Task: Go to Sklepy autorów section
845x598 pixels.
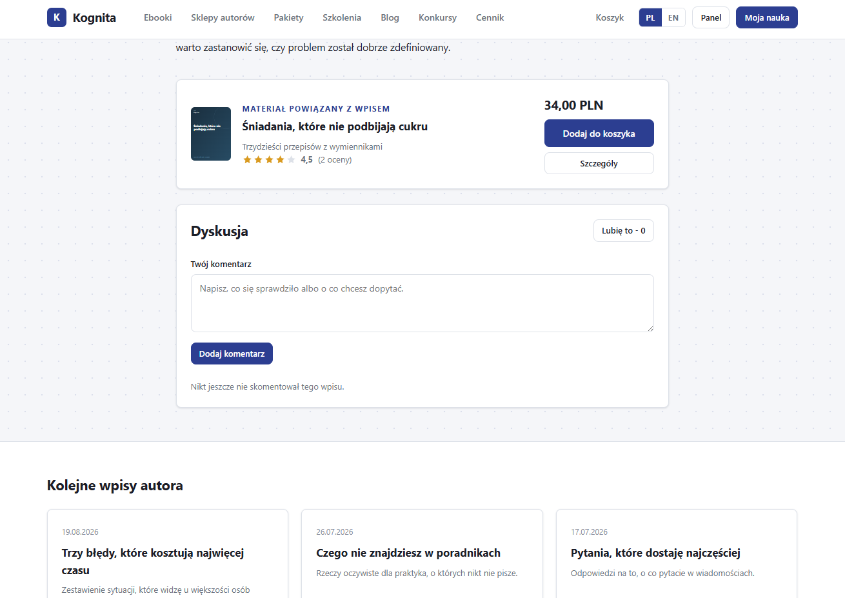Action: coord(223,17)
